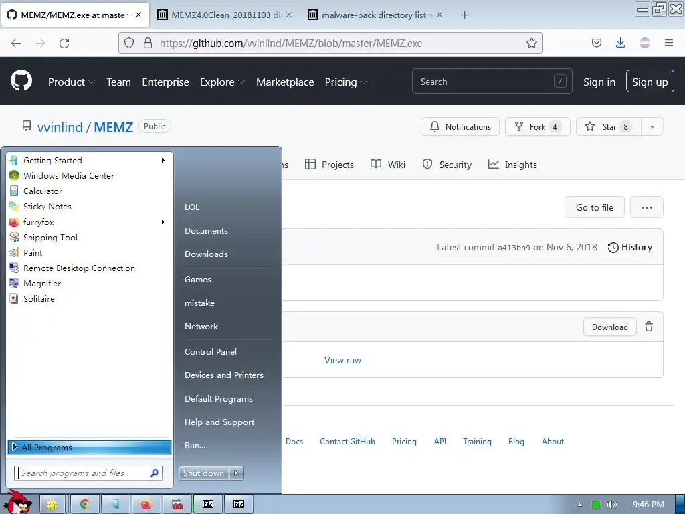This screenshot has width=685, height=514.
Task: Open the three-dots file options menu
Action: [647, 207]
